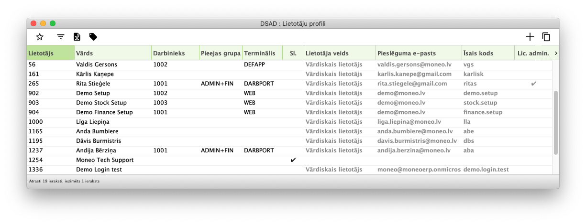
Task: Click user ID 161
Action: [x=34, y=74]
